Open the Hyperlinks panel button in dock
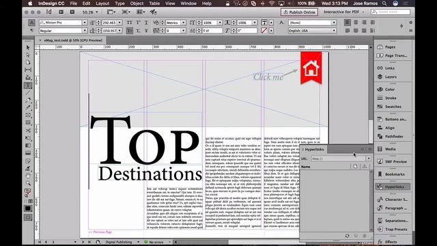 tap(393, 187)
